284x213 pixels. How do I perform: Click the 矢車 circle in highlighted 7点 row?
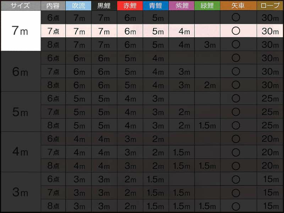pyautogui.click(x=236, y=31)
